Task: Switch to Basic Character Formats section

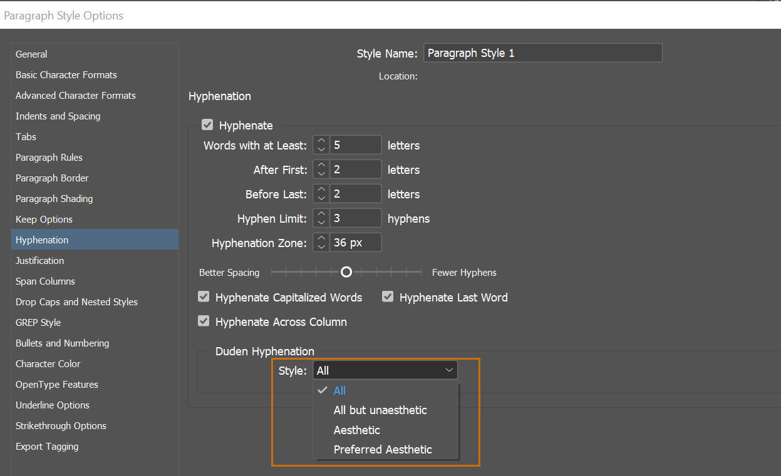Action: [66, 75]
